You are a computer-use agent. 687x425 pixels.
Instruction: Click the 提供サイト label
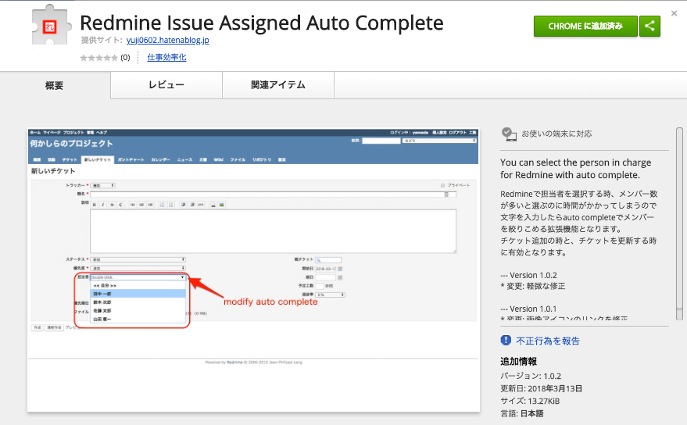[102, 41]
